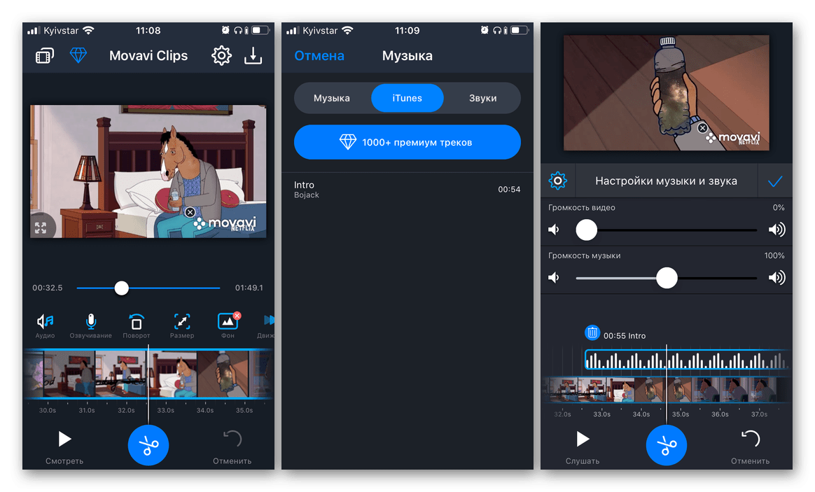Open the Озвучивание voice-over tool
The width and height of the screenshot is (815, 492).
pyautogui.click(x=90, y=324)
